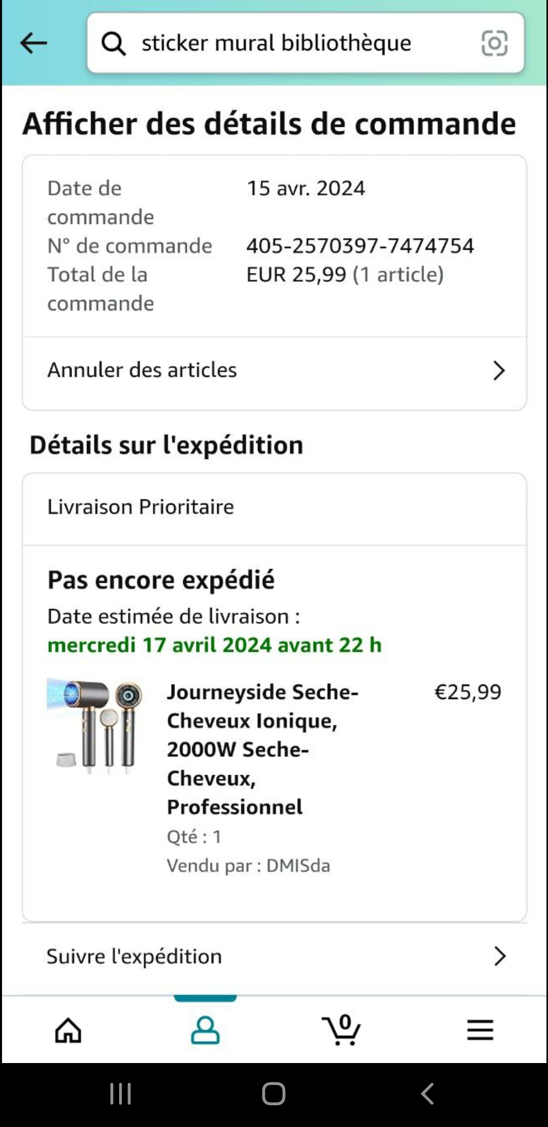Expand the chevron next to Suivre l'expédition
Image resolution: width=548 pixels, height=1127 pixels.
[x=500, y=956]
